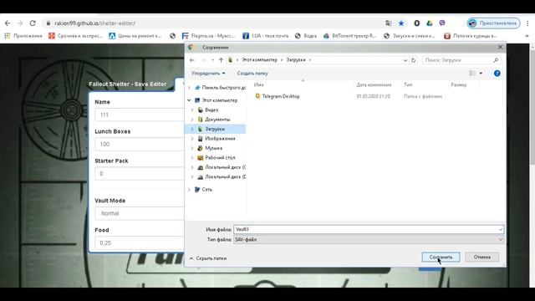Click the Сохранить button

[x=441, y=257]
